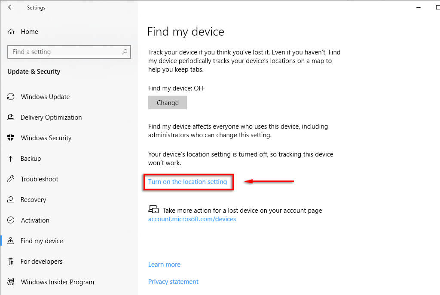This screenshot has height=295, width=440.
Task: Click the Delivery Optimization icon
Action: point(11,117)
